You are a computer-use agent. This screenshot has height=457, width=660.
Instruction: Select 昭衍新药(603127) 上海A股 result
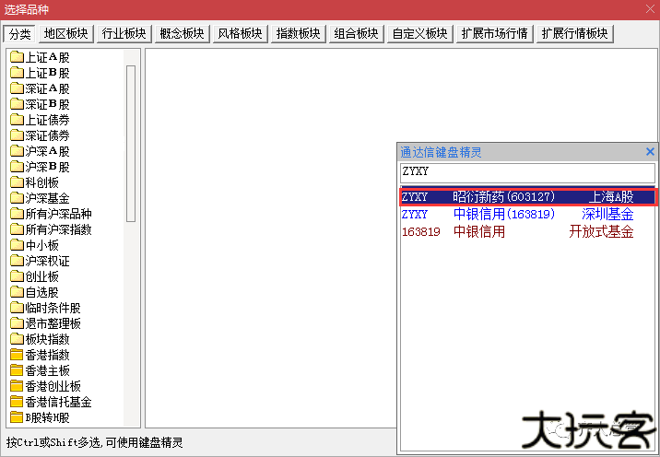click(528, 197)
